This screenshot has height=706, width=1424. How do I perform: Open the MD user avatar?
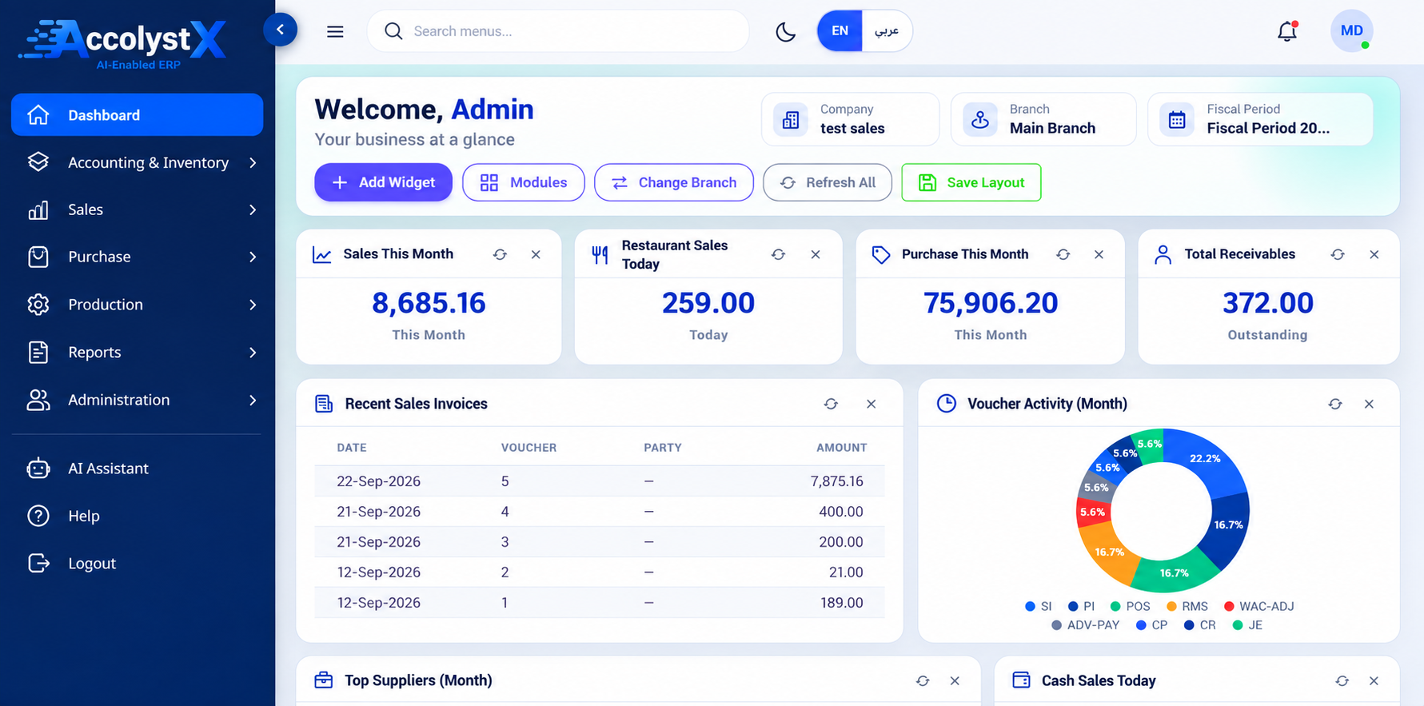click(1351, 31)
